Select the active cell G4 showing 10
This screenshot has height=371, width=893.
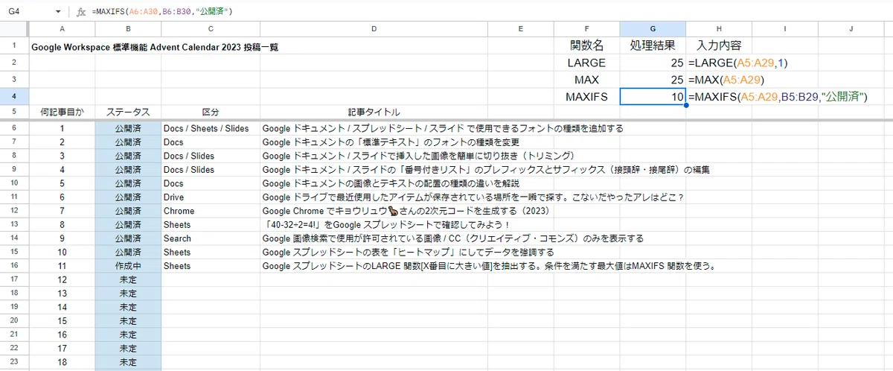(x=653, y=97)
